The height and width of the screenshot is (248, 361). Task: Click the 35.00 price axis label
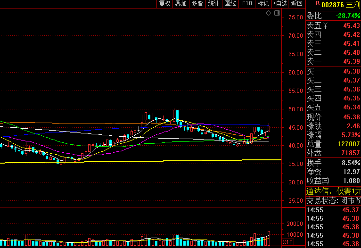(295, 164)
